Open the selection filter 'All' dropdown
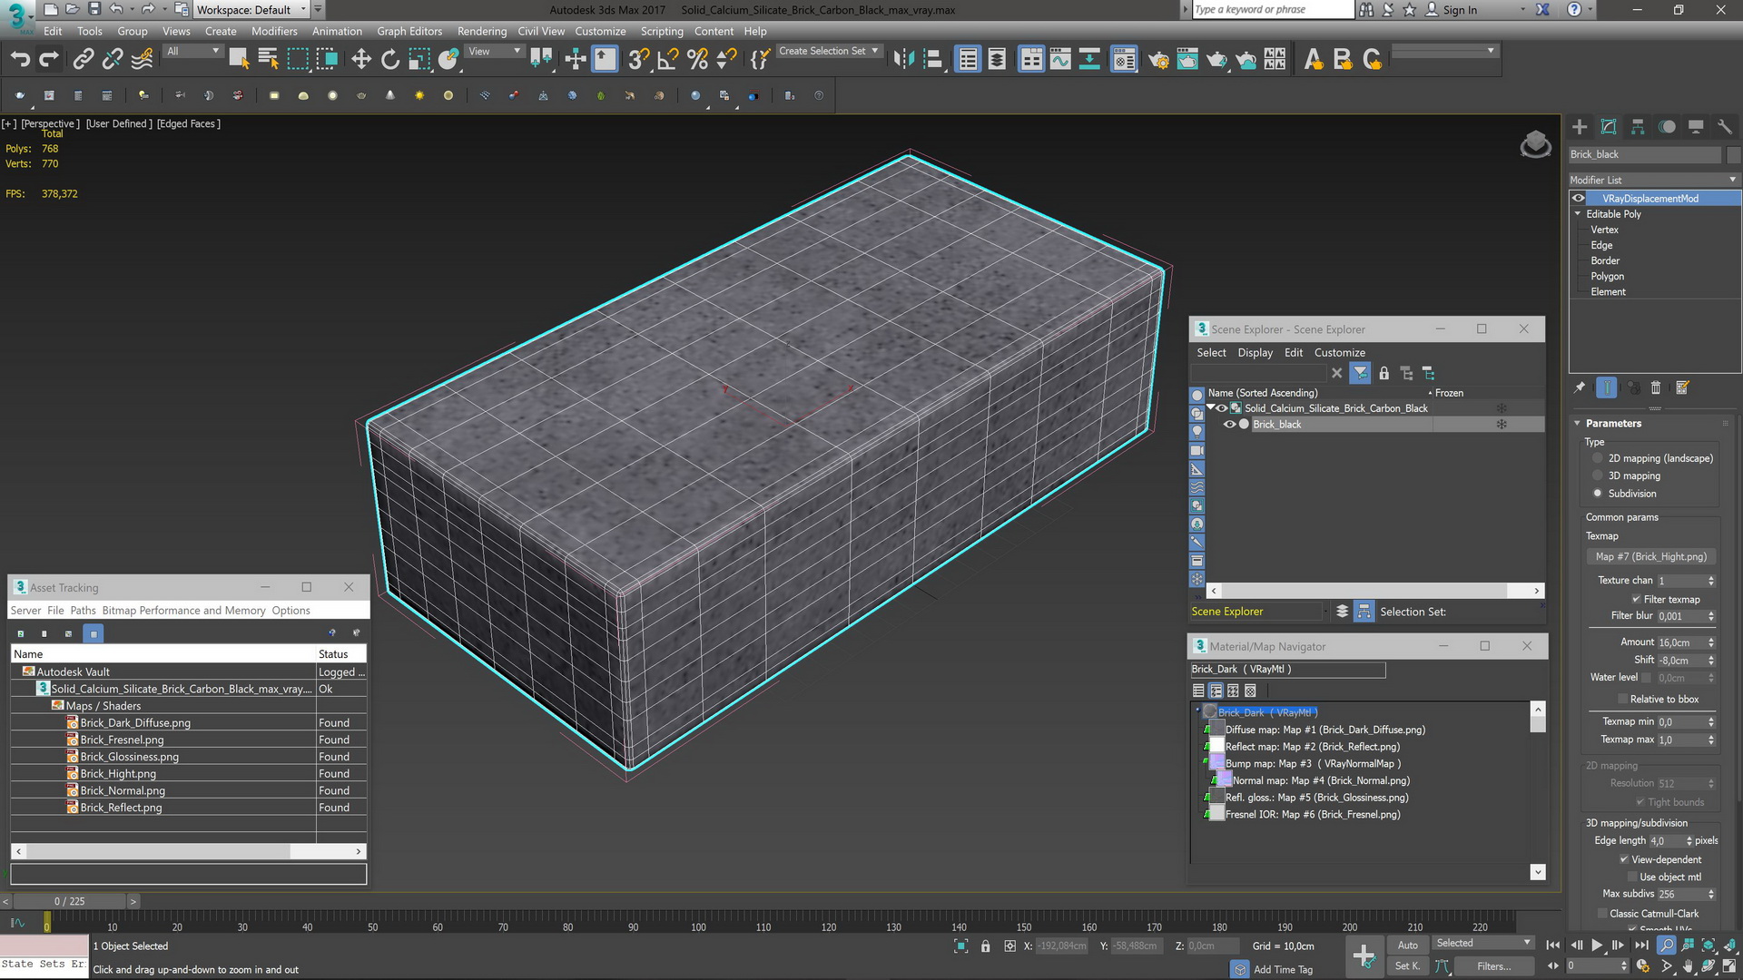 193,52
